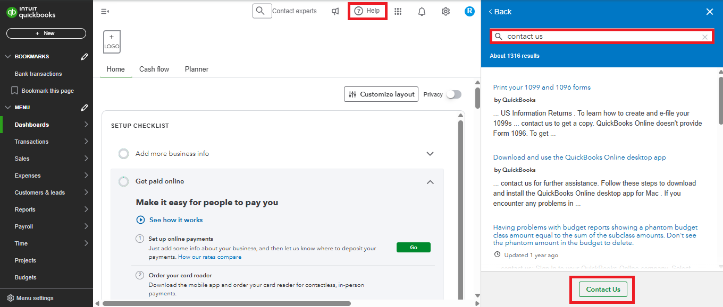Viewport: 723px width, 307px height.
Task: Open the search magnifier in top bar
Action: pyautogui.click(x=260, y=11)
